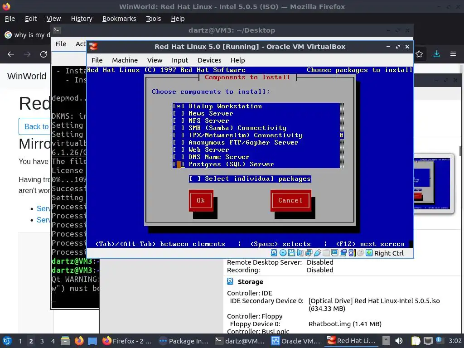Click the Ok button in installer
Image resolution: width=464 pixels, height=348 pixels.
[x=201, y=200]
